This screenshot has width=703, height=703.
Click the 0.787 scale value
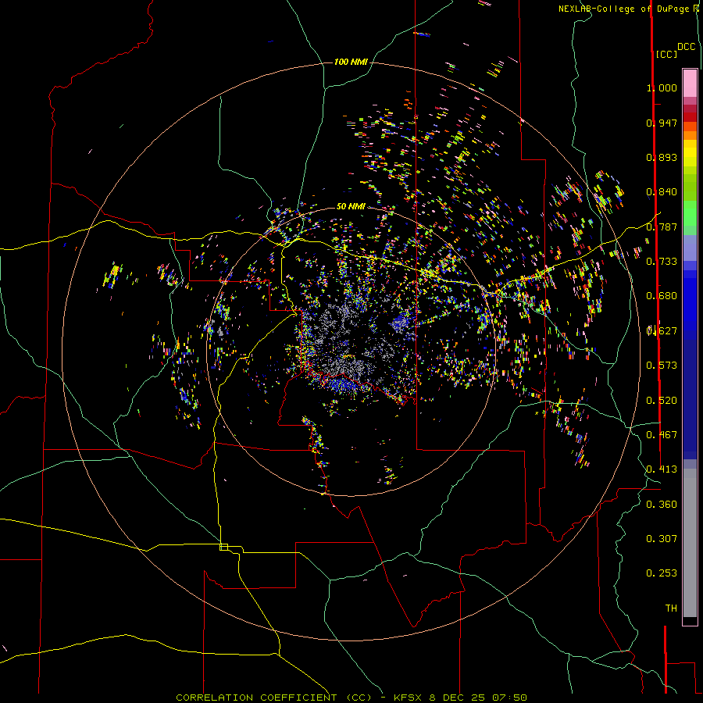(x=662, y=227)
